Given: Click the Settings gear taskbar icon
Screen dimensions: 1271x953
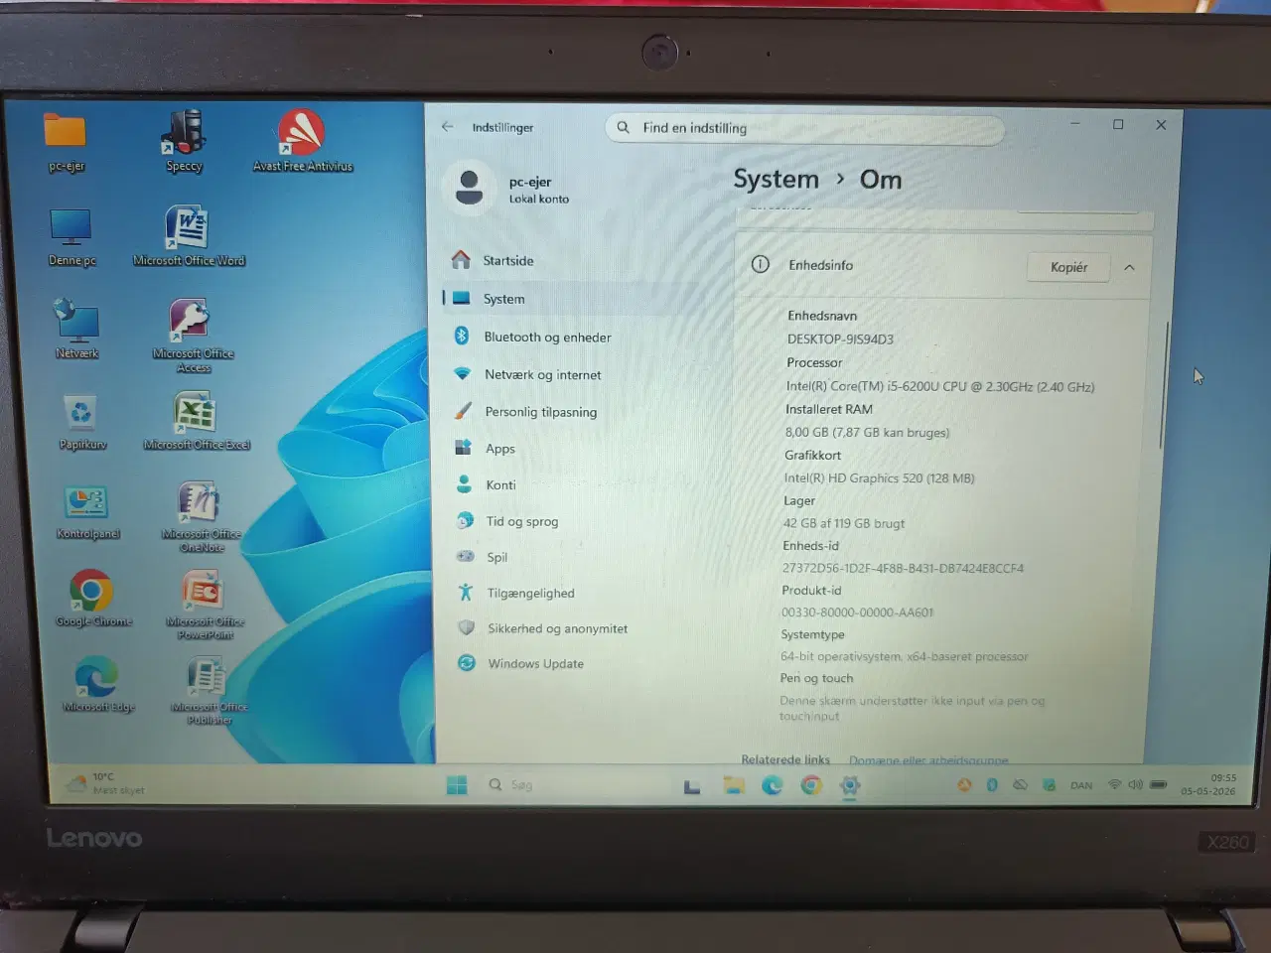Looking at the screenshot, I should (850, 785).
